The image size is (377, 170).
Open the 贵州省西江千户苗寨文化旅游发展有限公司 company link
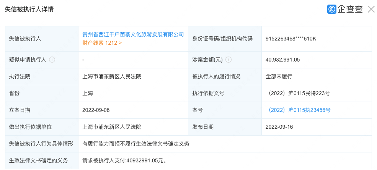click(x=133, y=34)
